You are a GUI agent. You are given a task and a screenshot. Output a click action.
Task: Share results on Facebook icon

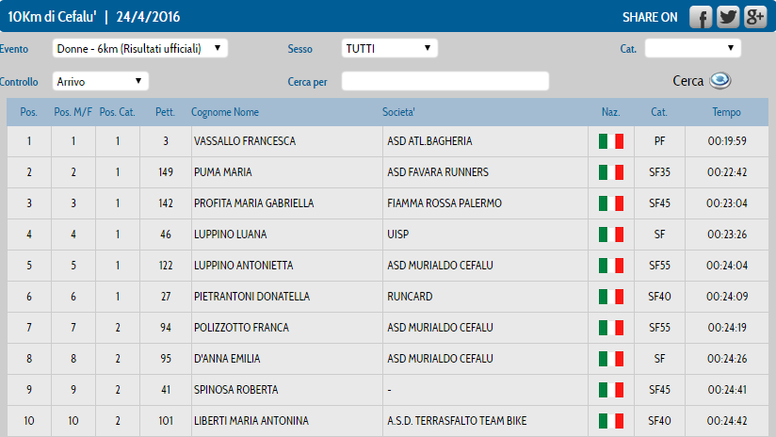701,17
